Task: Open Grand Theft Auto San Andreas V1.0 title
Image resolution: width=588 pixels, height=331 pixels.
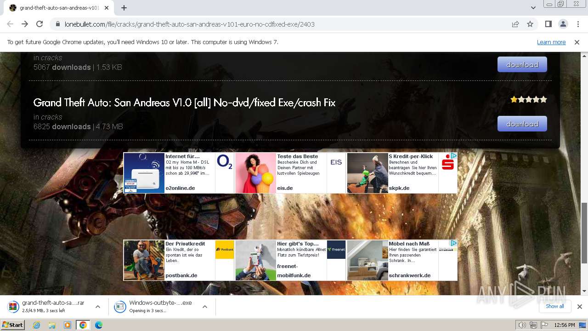Action: (x=184, y=103)
